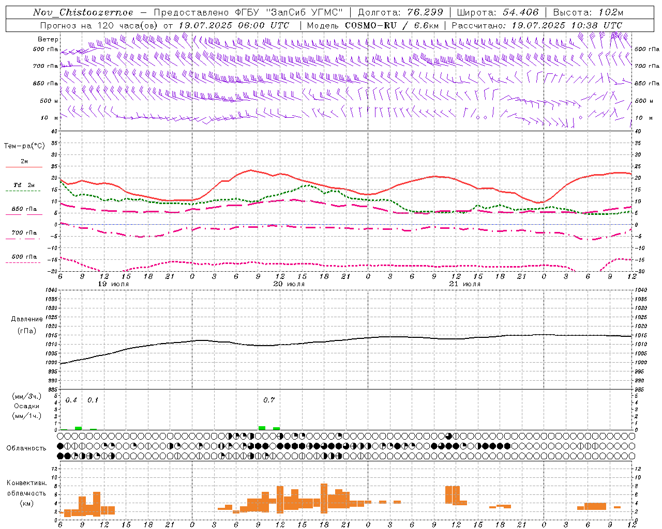Click the 700 гПа temperature legend label
The image size is (662, 529).
24,233
